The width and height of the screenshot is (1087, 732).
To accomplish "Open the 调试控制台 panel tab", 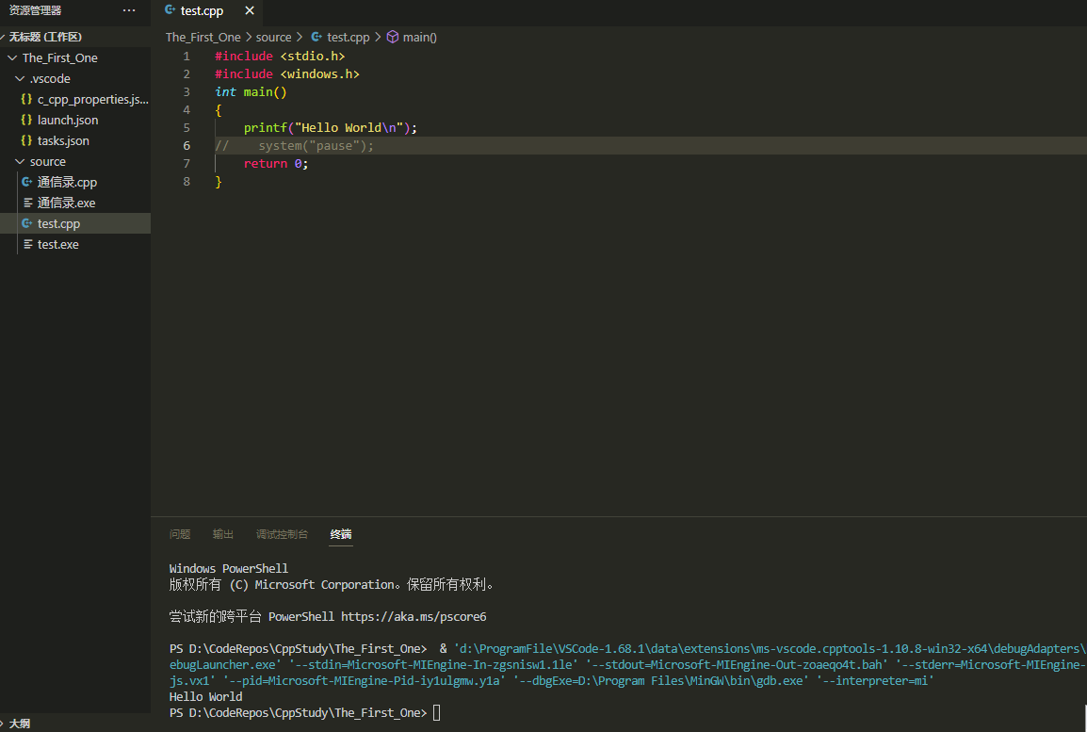I will [x=282, y=534].
